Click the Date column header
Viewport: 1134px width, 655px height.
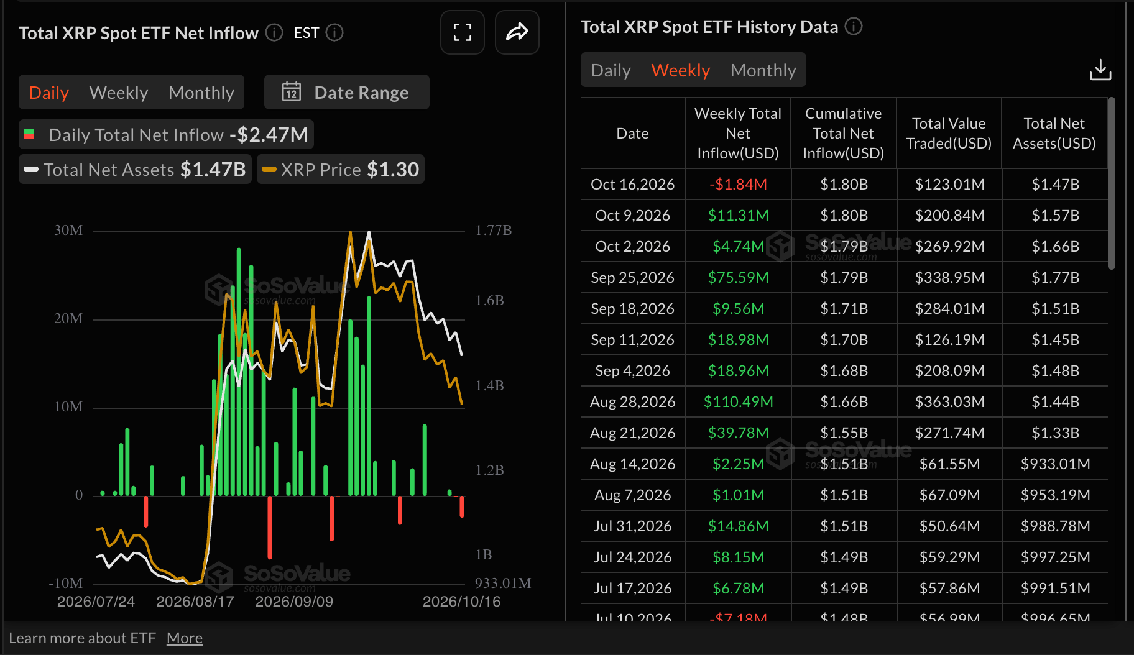point(632,133)
